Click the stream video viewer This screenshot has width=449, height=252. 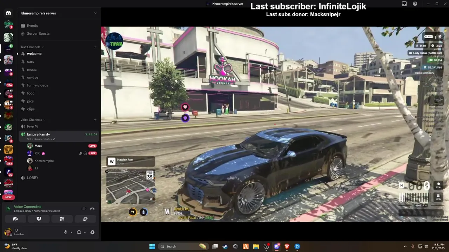[275, 124]
